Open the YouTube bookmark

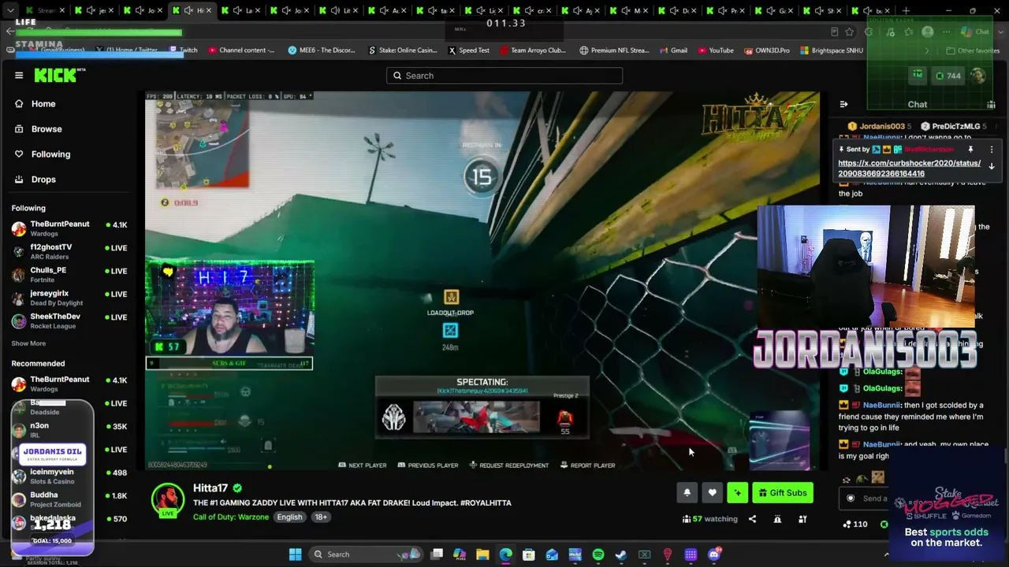pyautogui.click(x=715, y=50)
